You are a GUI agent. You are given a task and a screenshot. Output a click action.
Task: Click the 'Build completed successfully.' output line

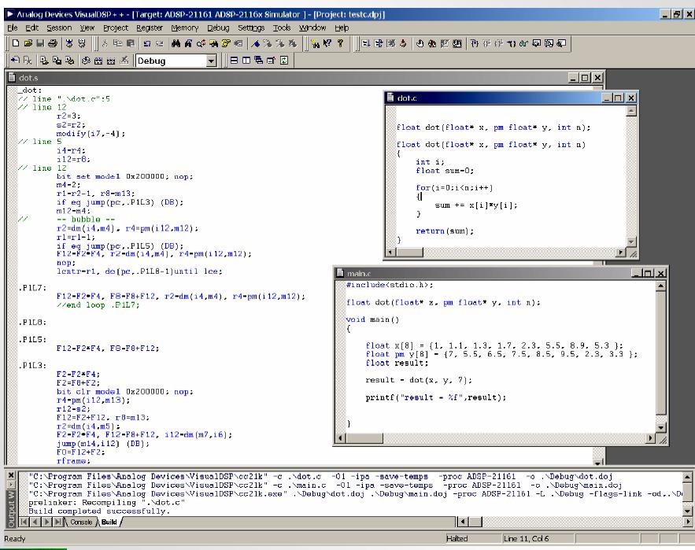[99, 511]
